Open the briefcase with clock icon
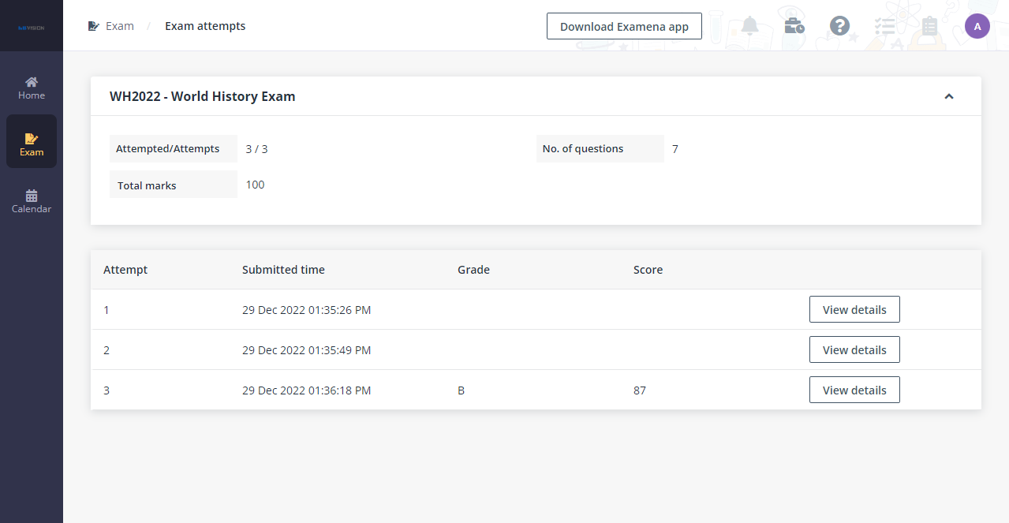 pos(794,25)
